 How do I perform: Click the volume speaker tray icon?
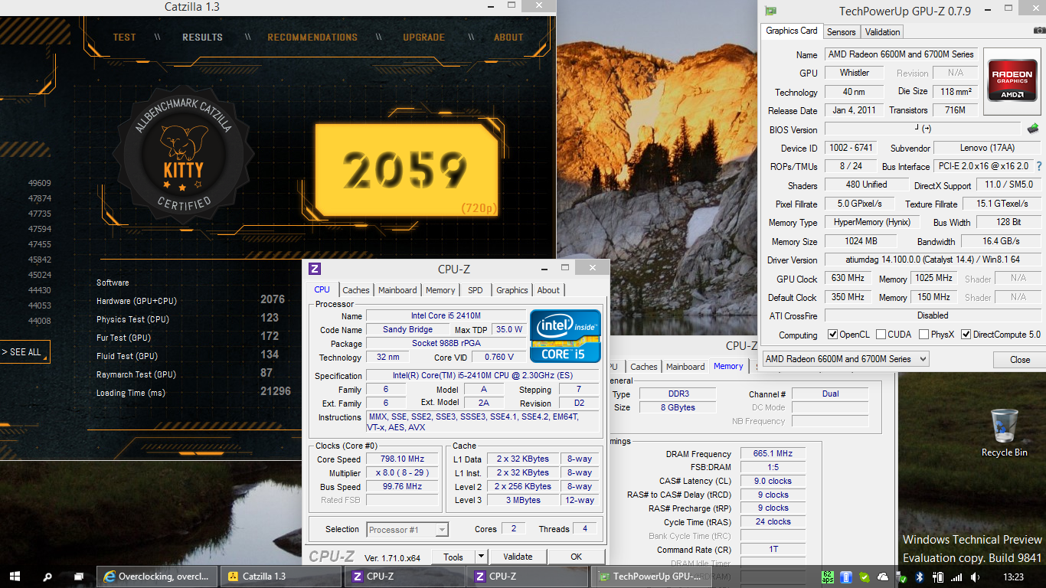(x=975, y=577)
